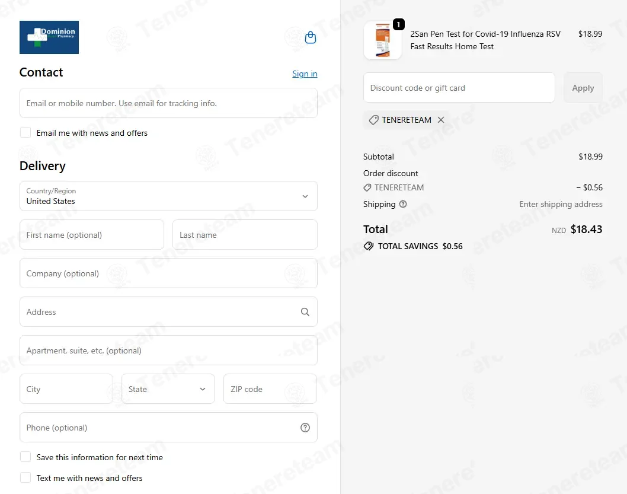
Task: Focus the Email or mobile number field
Action: (168, 103)
